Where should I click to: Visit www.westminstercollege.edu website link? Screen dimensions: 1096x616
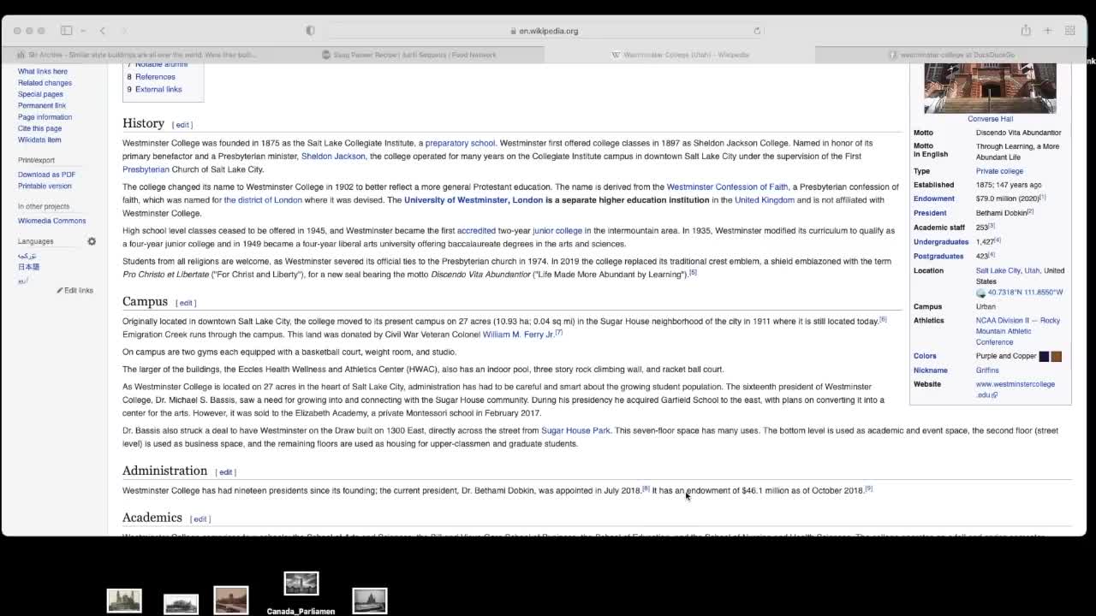tap(1016, 389)
